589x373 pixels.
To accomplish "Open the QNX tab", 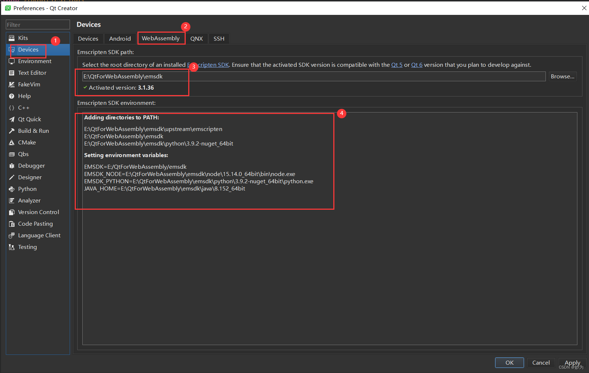I will pos(197,38).
